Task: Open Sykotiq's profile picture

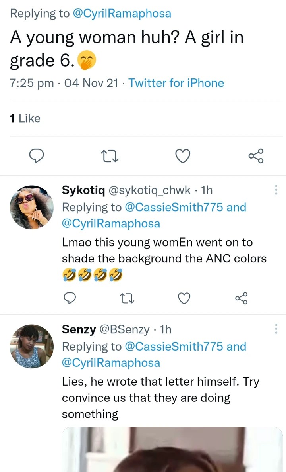Action: click(31, 207)
